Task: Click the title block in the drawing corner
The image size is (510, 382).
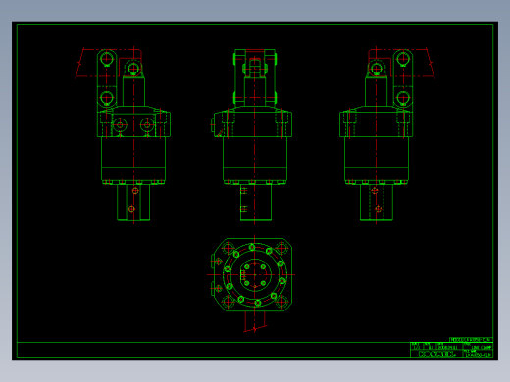Action: point(451,350)
